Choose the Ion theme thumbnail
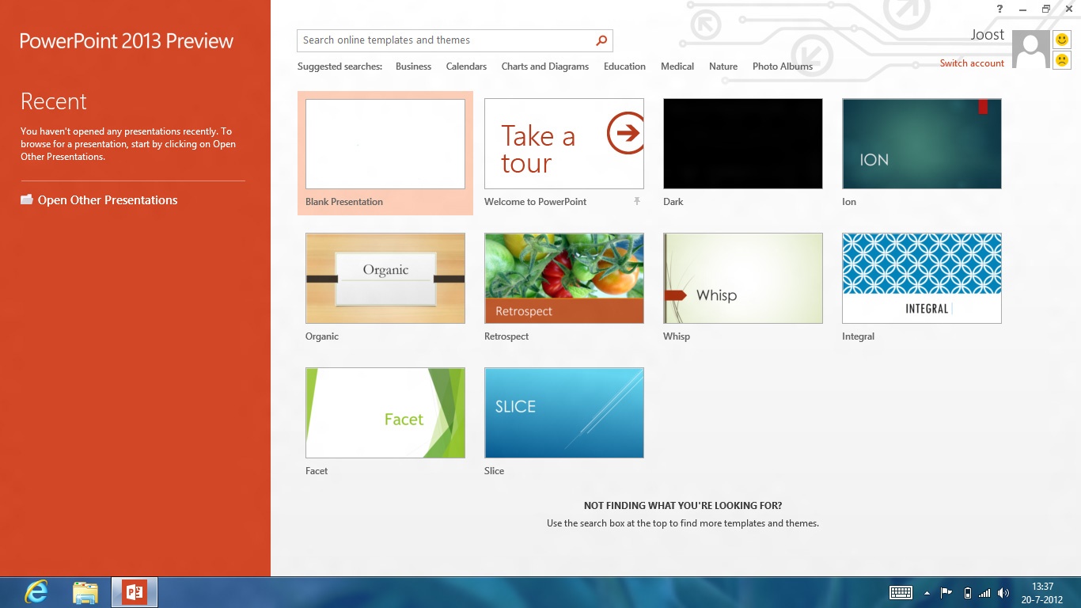This screenshot has height=608, width=1081. pos(922,144)
